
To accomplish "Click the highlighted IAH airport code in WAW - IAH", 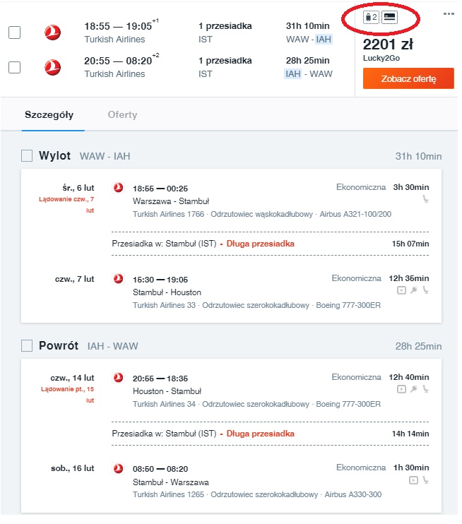I will coord(324,40).
